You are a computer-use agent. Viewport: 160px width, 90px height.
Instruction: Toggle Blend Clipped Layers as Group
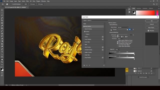pyautogui.click(x=117, y=42)
